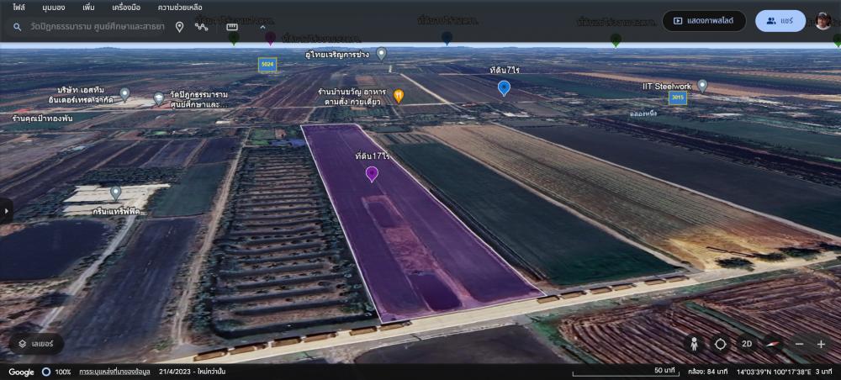
Task: Click the 3015 road shield
Action: (678, 98)
